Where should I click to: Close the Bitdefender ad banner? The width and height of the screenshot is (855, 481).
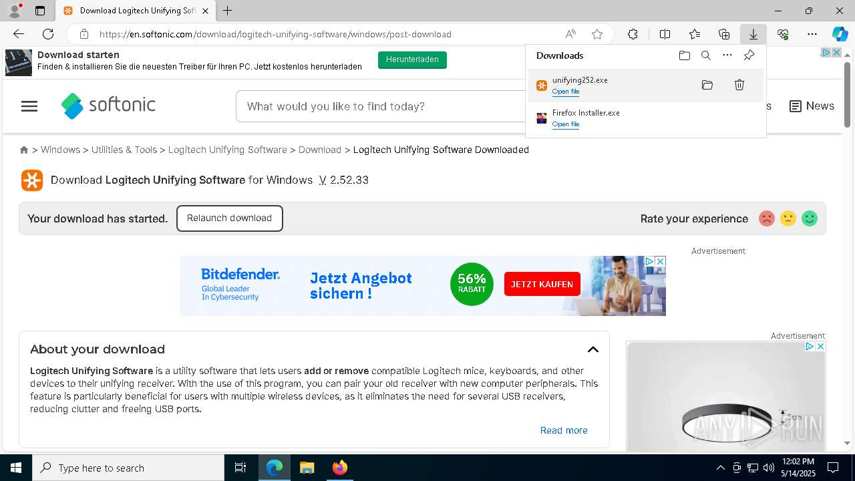660,261
